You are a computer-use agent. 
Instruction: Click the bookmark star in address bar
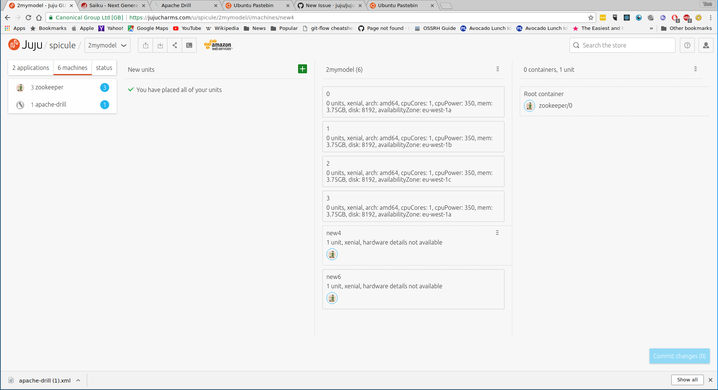pos(591,18)
